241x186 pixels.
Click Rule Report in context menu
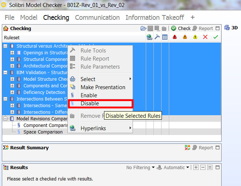point(100,59)
